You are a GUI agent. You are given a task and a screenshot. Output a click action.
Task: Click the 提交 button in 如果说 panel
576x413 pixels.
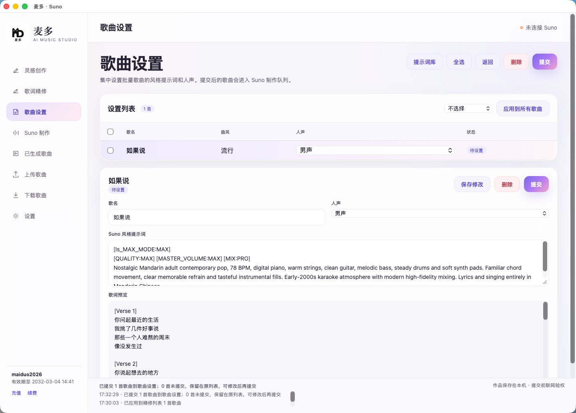point(536,184)
